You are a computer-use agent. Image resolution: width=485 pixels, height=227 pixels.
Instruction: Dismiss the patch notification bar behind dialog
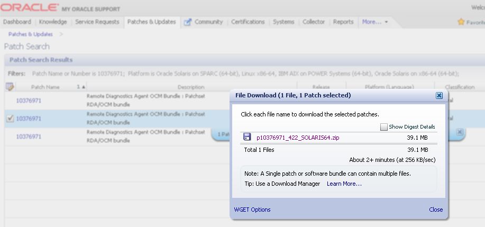(x=460, y=132)
